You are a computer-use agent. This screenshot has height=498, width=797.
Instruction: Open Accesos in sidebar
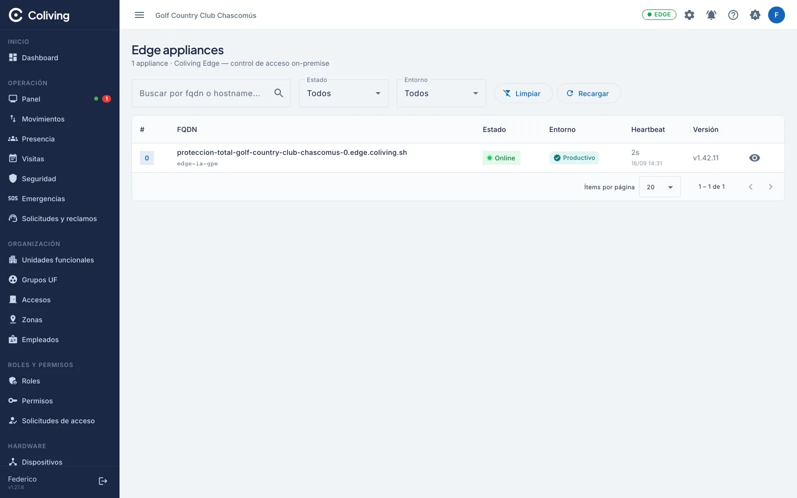pos(60,300)
